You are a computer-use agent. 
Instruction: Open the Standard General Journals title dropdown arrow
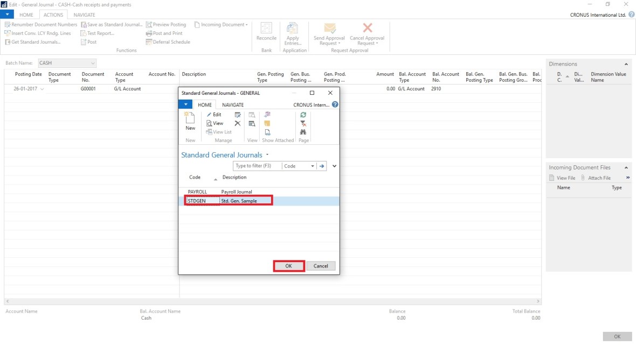tap(267, 155)
